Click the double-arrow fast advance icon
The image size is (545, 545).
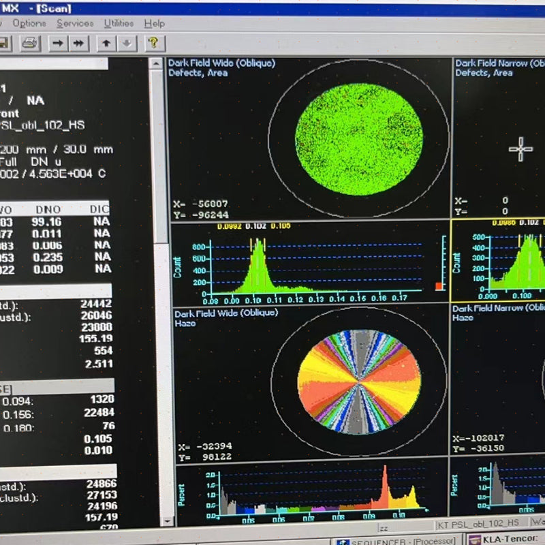78,42
